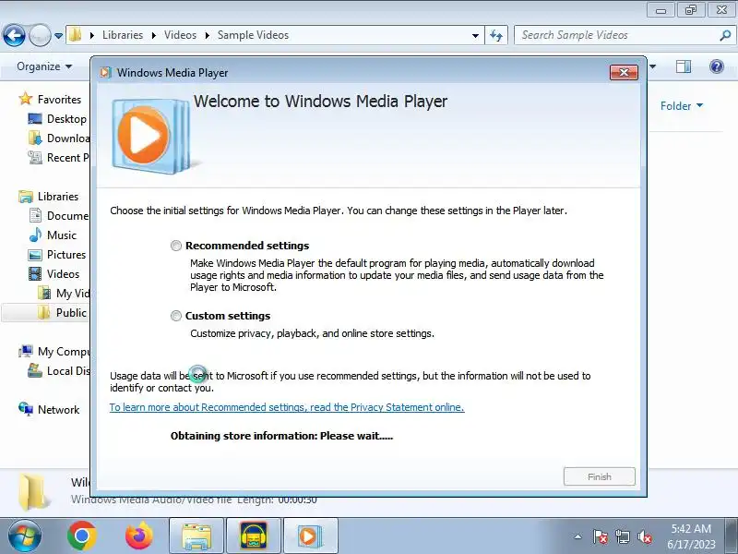Open Explorer help icon
Image resolution: width=738 pixels, height=554 pixels.
pyautogui.click(x=717, y=66)
